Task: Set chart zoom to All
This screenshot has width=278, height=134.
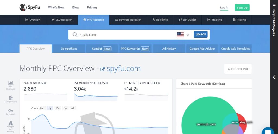Action: point(73,108)
